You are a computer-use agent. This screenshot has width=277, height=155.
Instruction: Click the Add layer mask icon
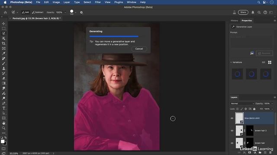tap(249, 152)
